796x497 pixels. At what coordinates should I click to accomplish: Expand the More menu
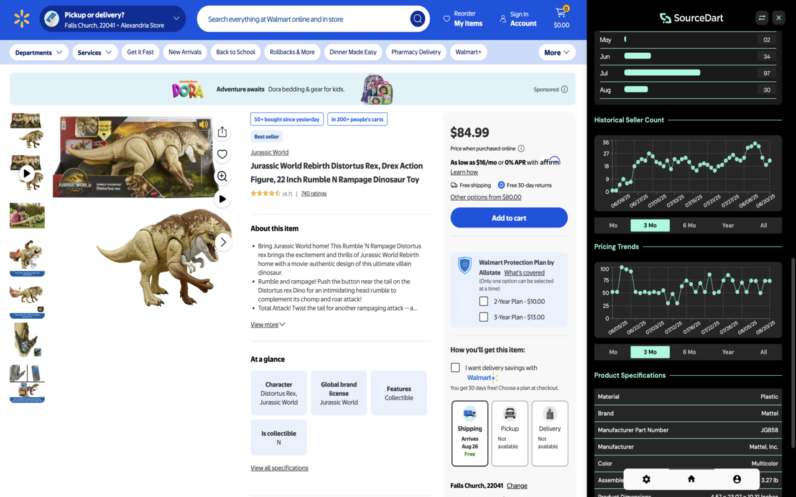557,52
